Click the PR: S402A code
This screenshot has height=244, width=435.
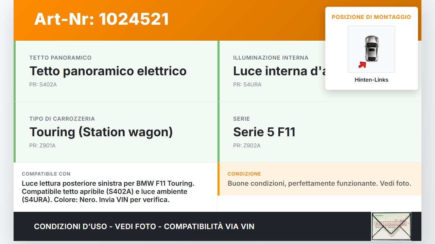tap(43, 85)
